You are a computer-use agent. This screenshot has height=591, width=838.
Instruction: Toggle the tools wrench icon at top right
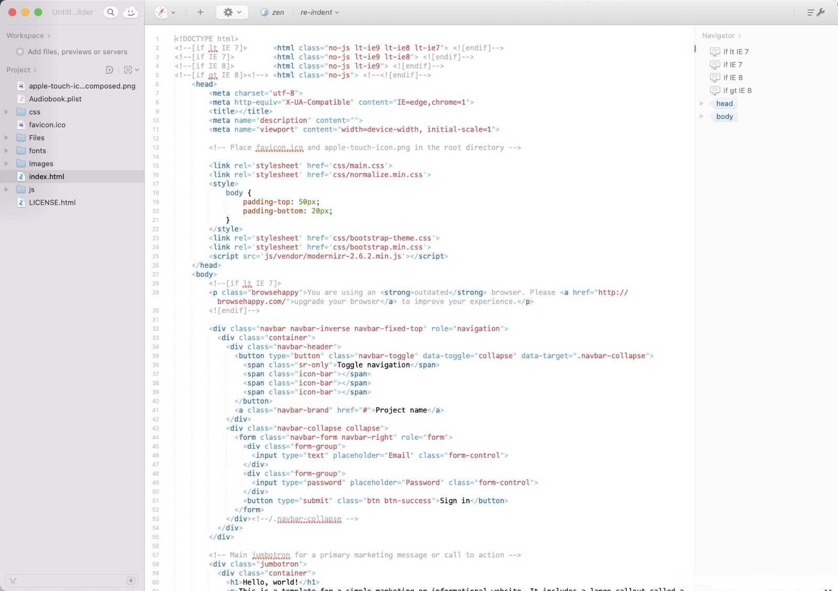821,12
